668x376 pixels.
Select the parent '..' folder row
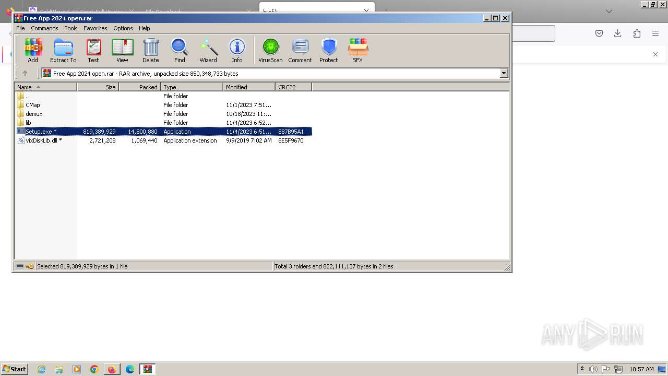(163, 96)
